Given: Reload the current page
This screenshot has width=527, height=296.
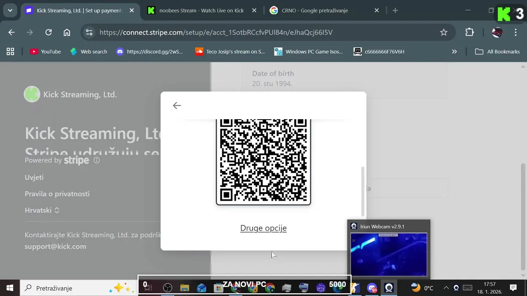Looking at the screenshot, I should click(x=49, y=32).
